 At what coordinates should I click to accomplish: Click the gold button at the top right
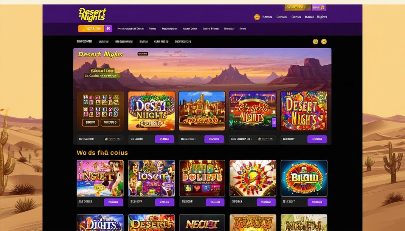(x=298, y=7)
